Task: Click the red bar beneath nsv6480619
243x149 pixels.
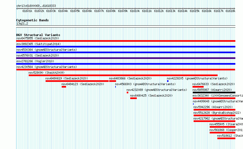Action: [x=77, y=81]
